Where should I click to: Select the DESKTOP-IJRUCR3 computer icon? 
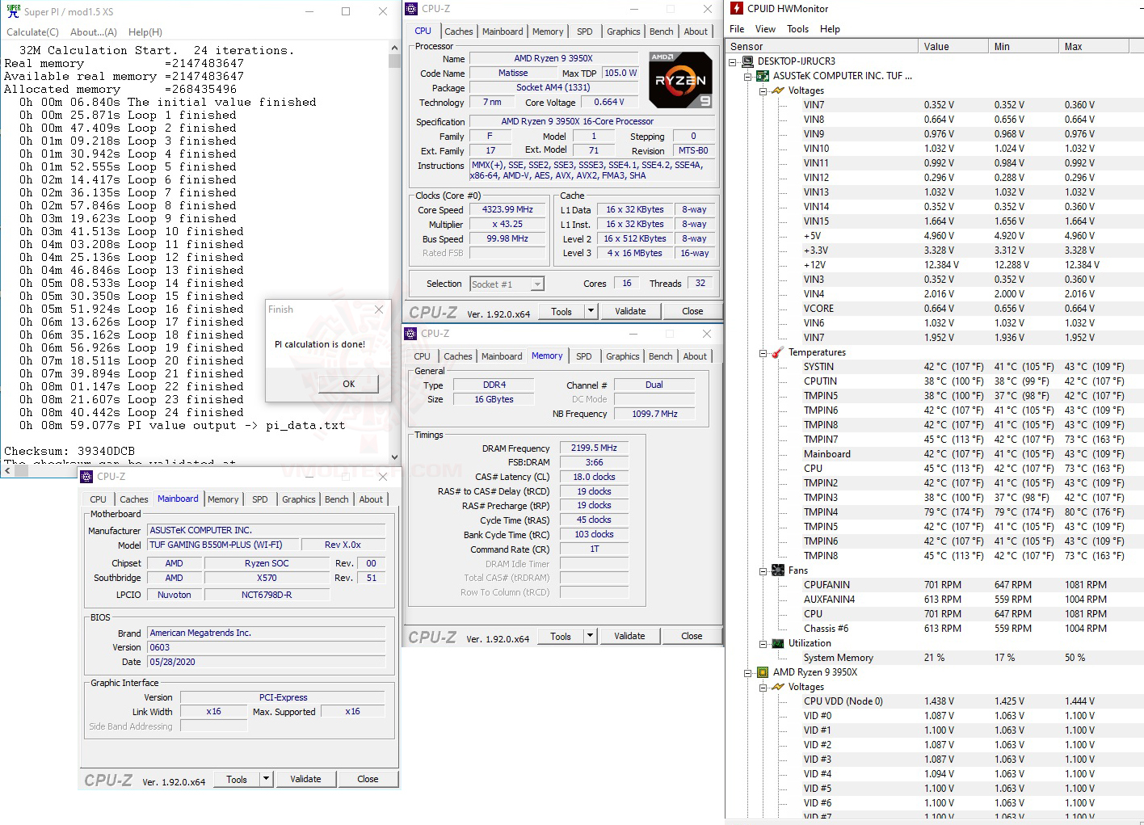coord(747,61)
